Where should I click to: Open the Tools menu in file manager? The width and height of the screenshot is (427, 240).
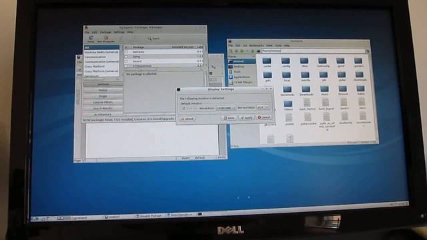278,45
